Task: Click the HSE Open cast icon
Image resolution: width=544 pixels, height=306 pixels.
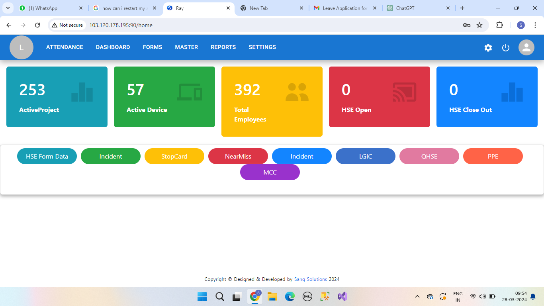Action: (x=404, y=92)
